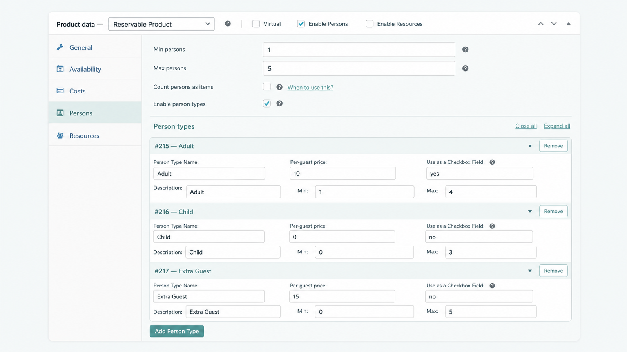
Task: Click Extra Guest Person Type Name field
Action: click(x=208, y=296)
